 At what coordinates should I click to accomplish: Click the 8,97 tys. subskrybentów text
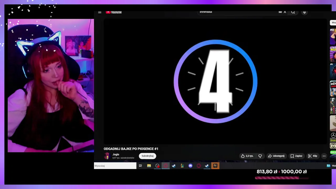click(123, 158)
